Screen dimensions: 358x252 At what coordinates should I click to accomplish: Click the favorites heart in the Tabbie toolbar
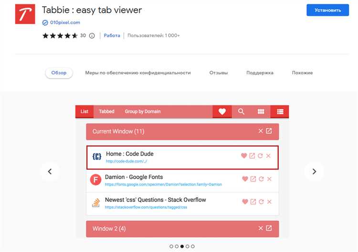point(222,111)
